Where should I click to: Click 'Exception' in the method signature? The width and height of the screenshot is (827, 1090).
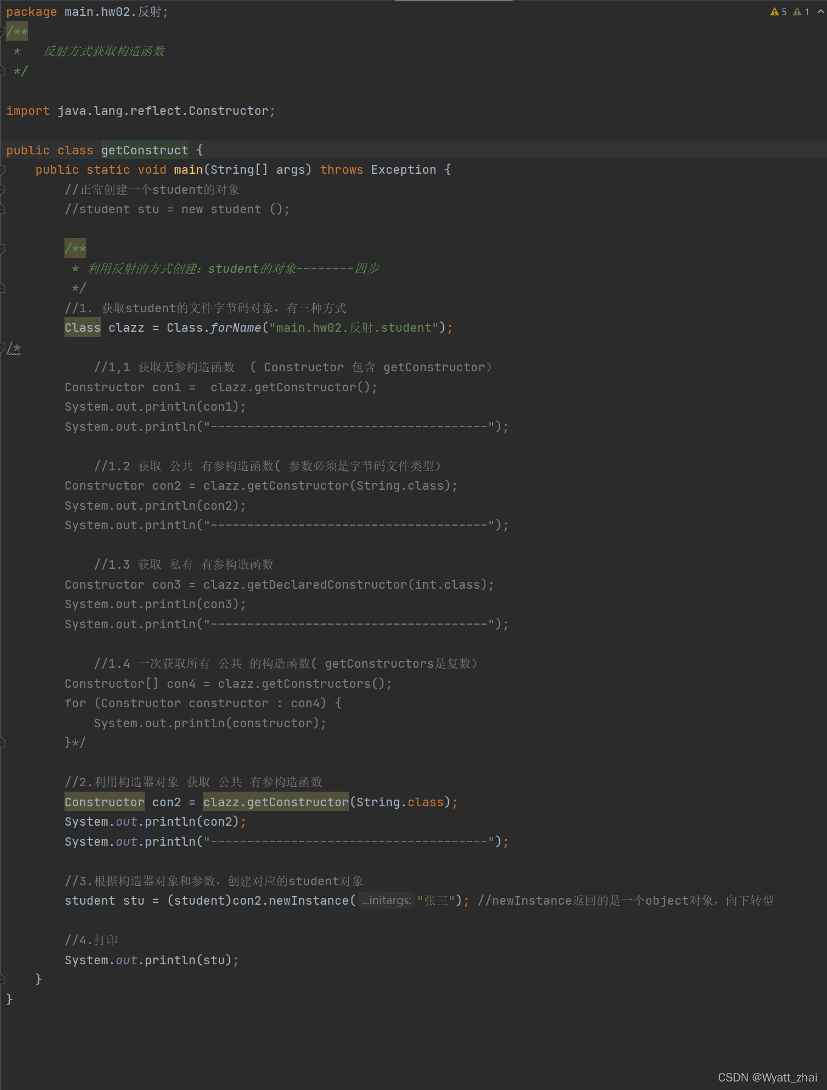404,170
